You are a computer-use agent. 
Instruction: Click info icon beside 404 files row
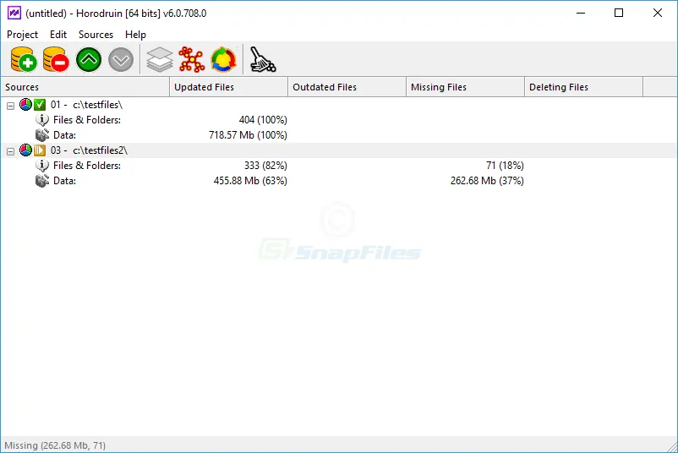point(42,119)
